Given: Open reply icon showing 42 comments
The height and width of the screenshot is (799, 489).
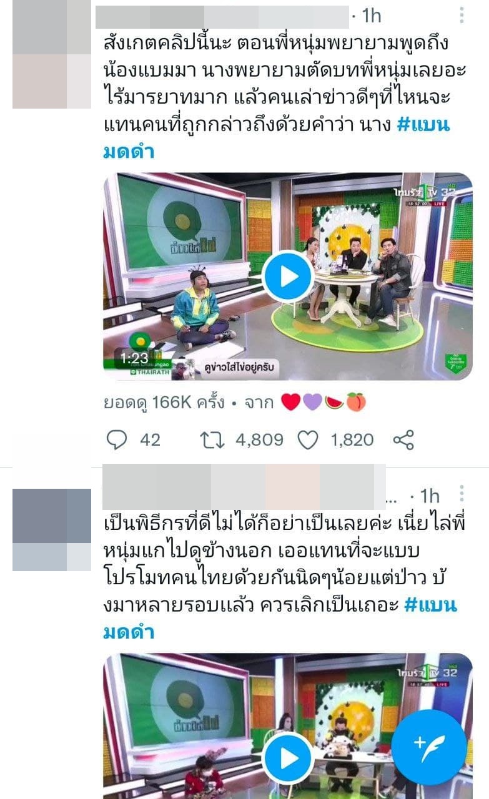Looking at the screenshot, I should 117,440.
